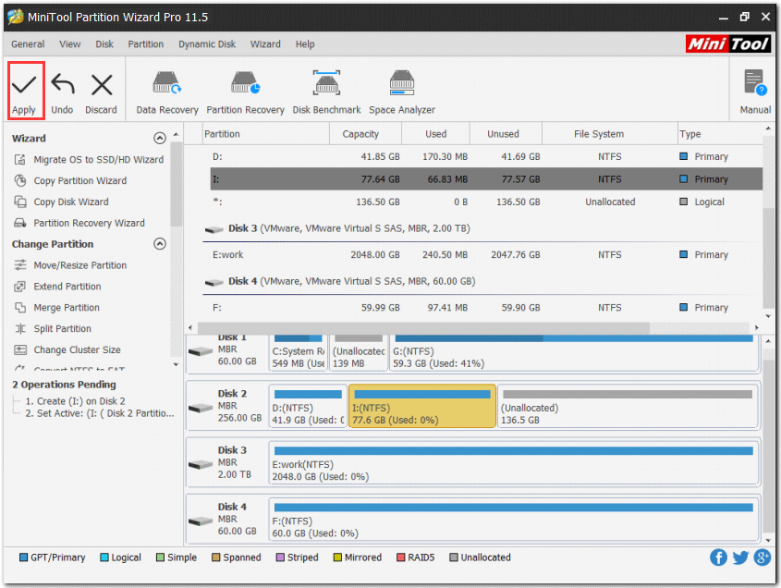Click the Twitter icon in the status bar
Screen dimensions: 781x588
tap(739, 557)
